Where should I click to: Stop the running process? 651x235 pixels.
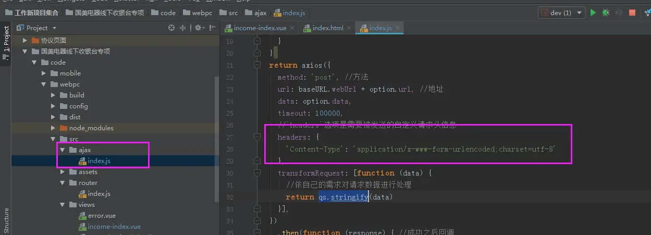632,13
